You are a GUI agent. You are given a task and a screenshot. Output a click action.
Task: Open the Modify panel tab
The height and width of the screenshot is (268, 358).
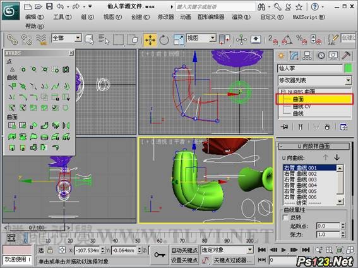[x=294, y=56]
